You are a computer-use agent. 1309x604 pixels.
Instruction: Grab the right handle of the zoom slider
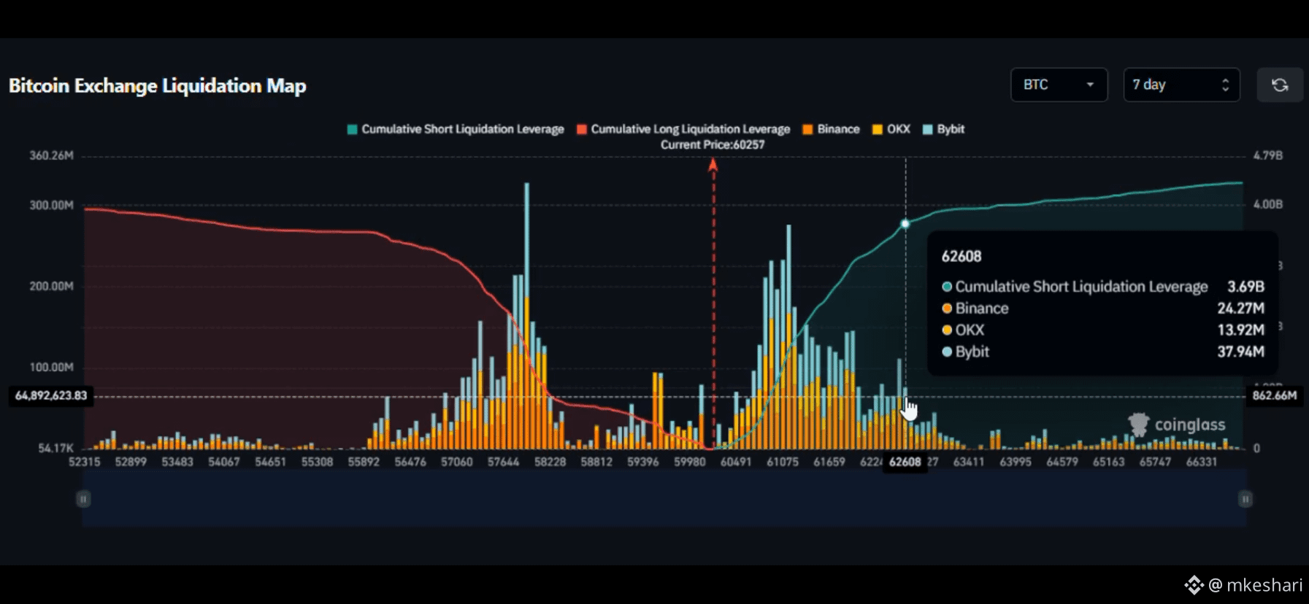[x=1245, y=499]
